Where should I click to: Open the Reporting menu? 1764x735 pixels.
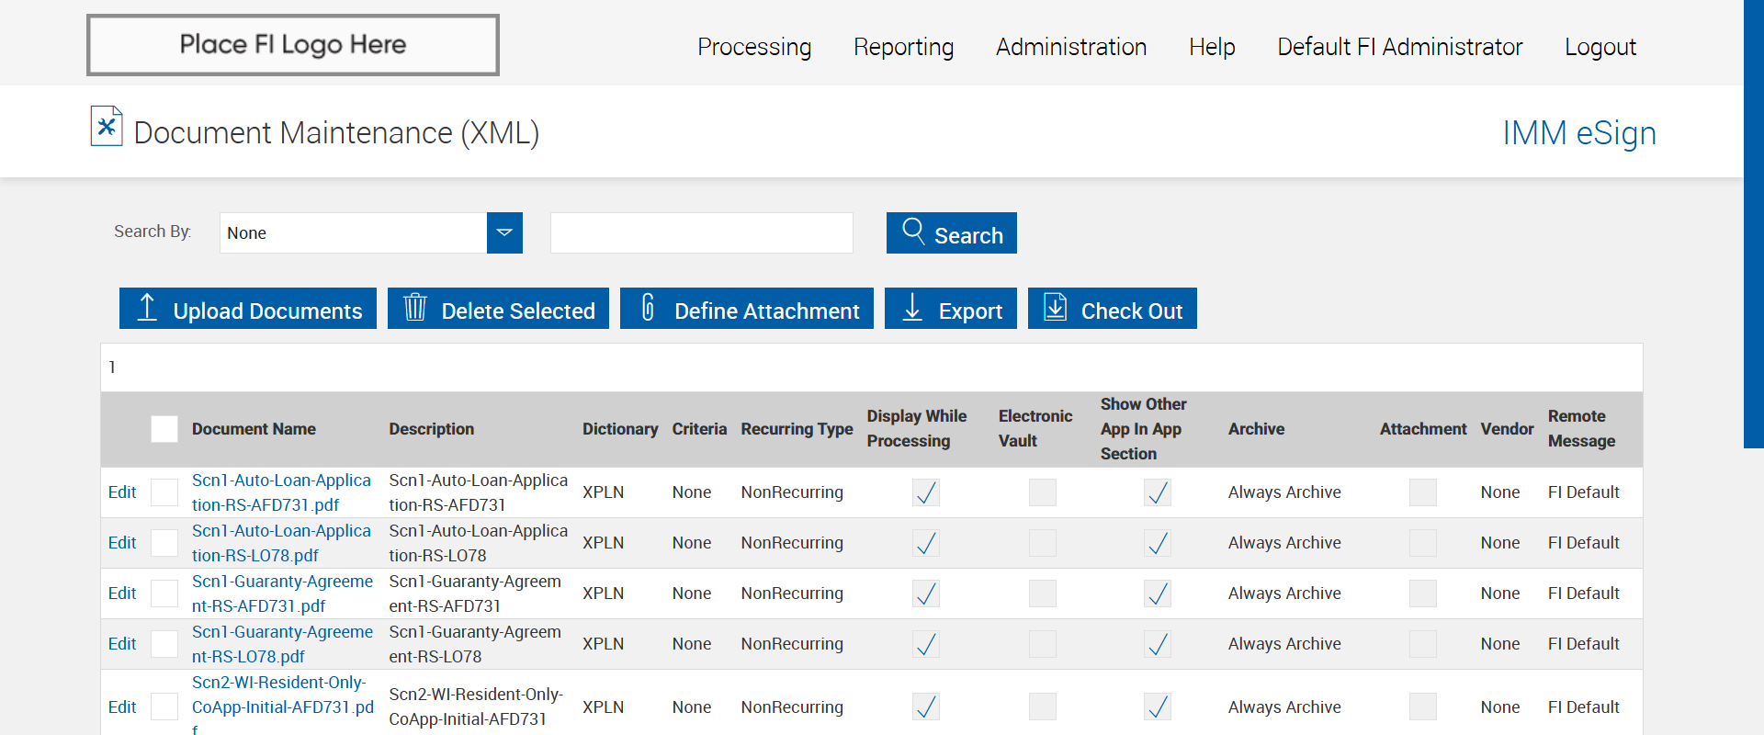coord(903,47)
